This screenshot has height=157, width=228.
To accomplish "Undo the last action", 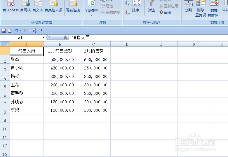I will tap(16, 31).
